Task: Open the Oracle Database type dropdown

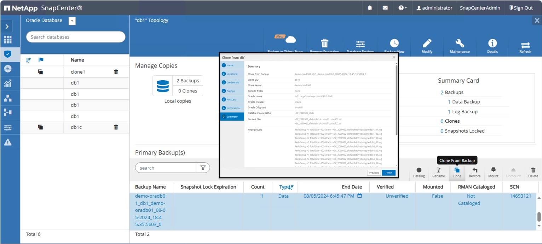Action: pyautogui.click(x=72, y=21)
